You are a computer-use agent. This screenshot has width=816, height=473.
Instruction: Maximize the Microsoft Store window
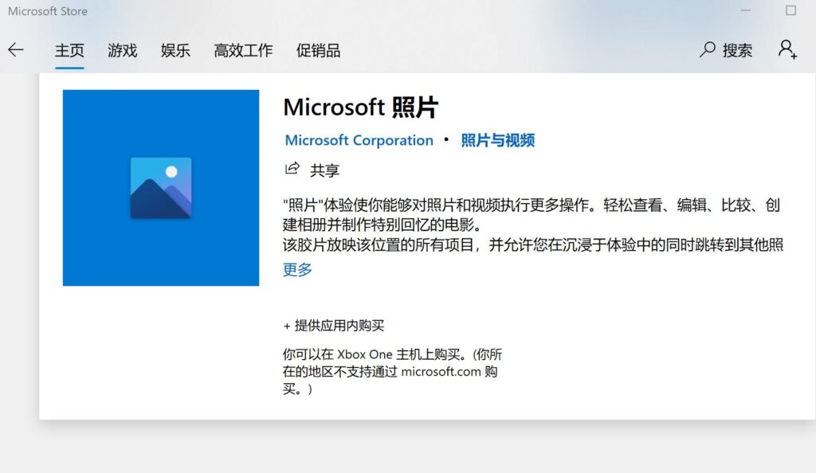point(791,10)
